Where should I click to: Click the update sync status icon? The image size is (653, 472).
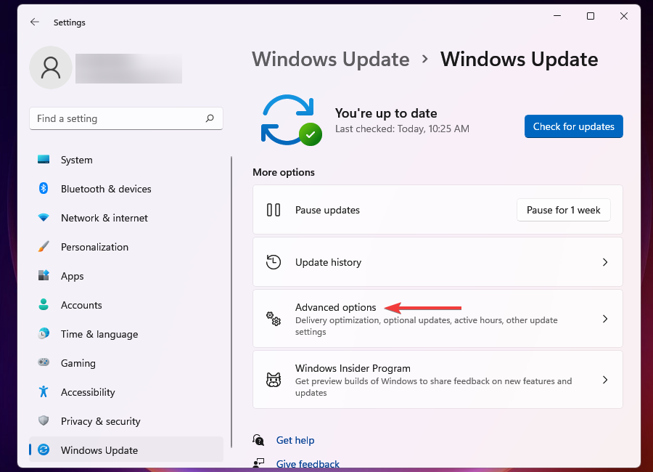coord(291,120)
